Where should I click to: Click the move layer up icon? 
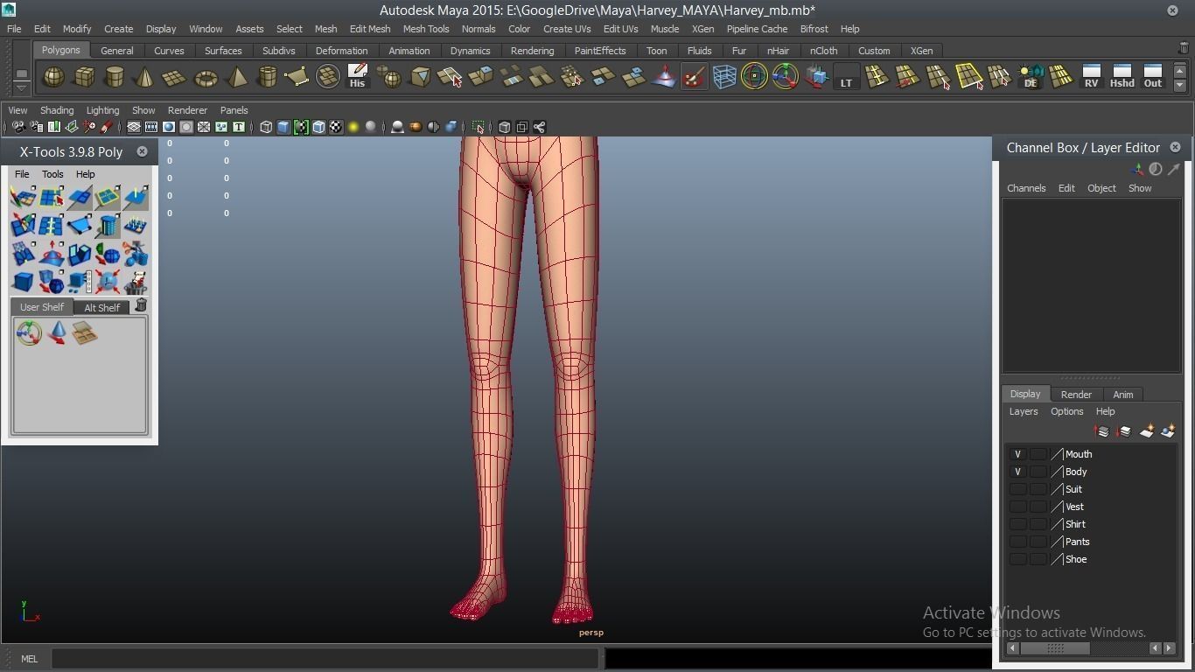click(1102, 431)
